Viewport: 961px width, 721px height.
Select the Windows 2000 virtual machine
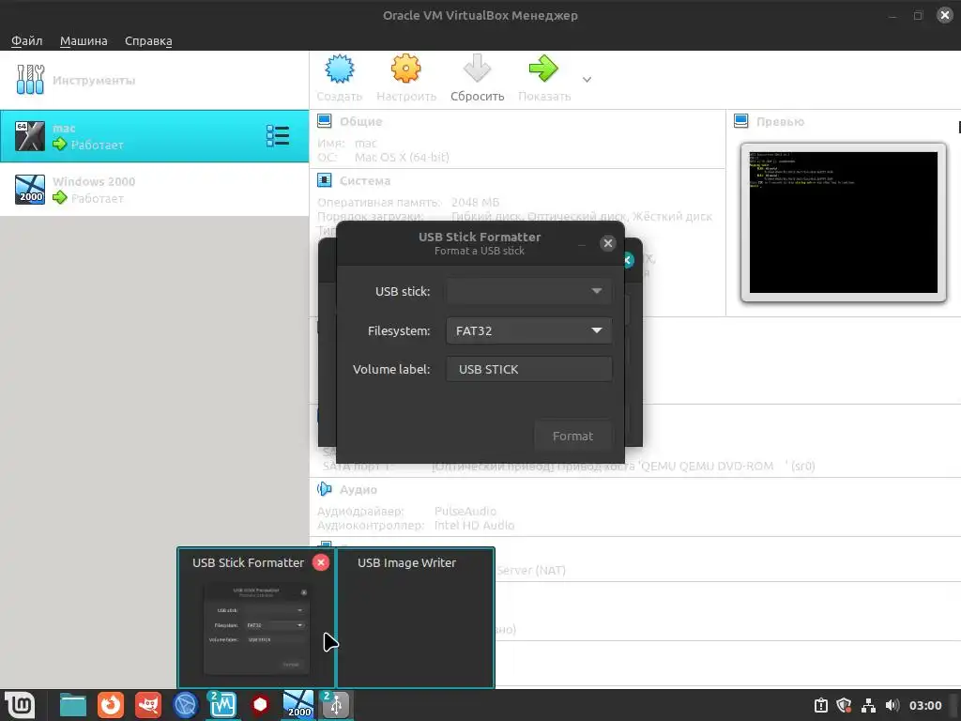[x=155, y=190]
